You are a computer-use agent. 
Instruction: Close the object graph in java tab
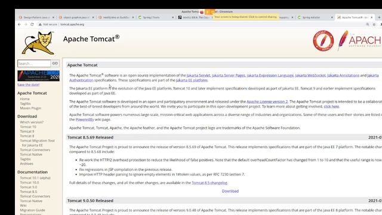pos(93,17)
